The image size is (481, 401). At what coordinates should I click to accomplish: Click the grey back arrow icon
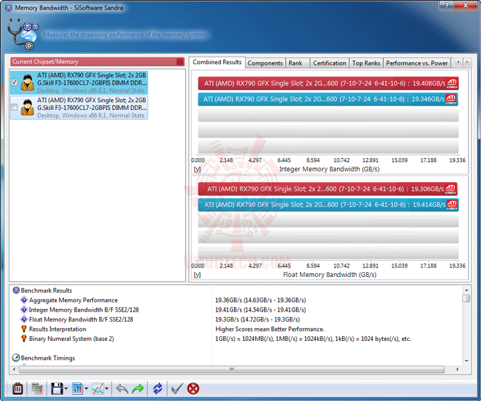pos(122,389)
